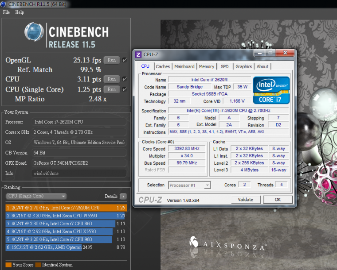Click the orange Your Score legend swatch
Image resolution: width=337 pixels, height=270 pixels.
8,265
